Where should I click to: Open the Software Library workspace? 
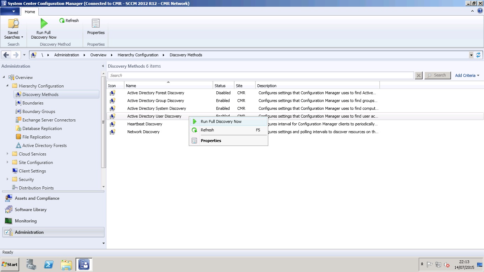(31, 210)
